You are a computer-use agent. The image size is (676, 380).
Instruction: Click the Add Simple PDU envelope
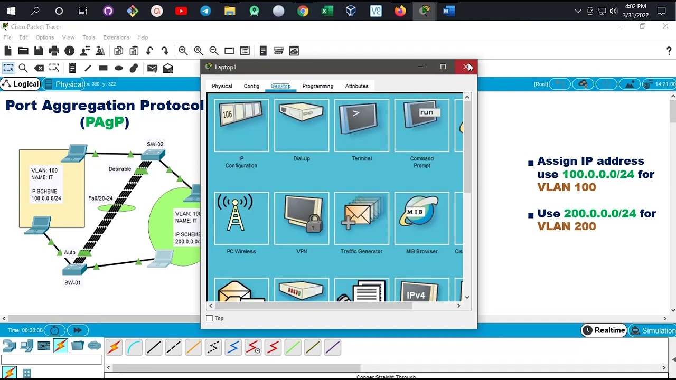152,68
